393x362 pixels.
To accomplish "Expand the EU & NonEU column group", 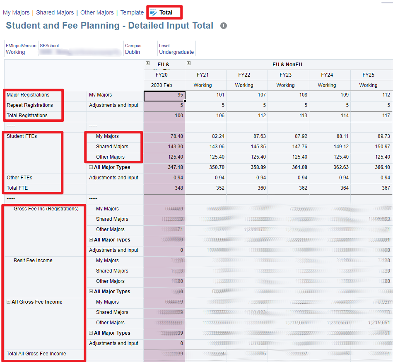I will 189,63.
